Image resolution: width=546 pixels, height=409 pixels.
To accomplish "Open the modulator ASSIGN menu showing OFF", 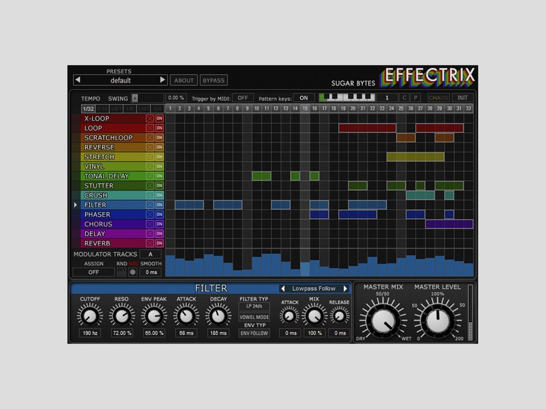I will point(93,272).
